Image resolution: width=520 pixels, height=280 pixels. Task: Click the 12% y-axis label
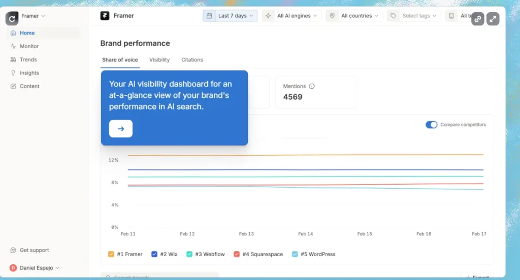pos(113,160)
